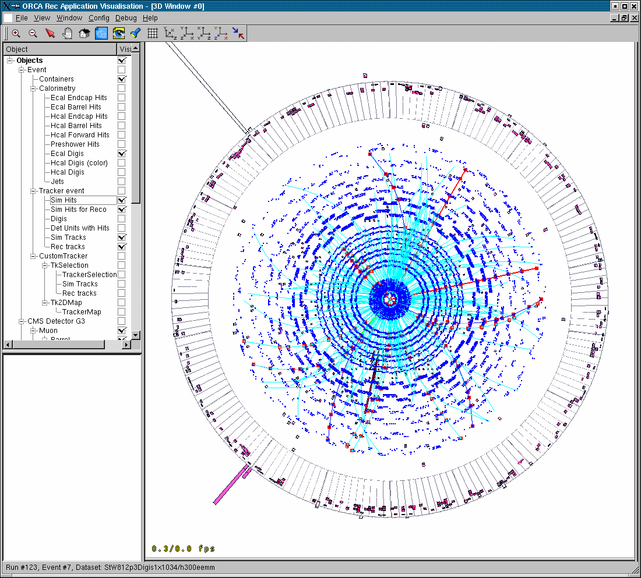Click the zoom out magnifier tool
The height and width of the screenshot is (578, 641).
[33, 34]
